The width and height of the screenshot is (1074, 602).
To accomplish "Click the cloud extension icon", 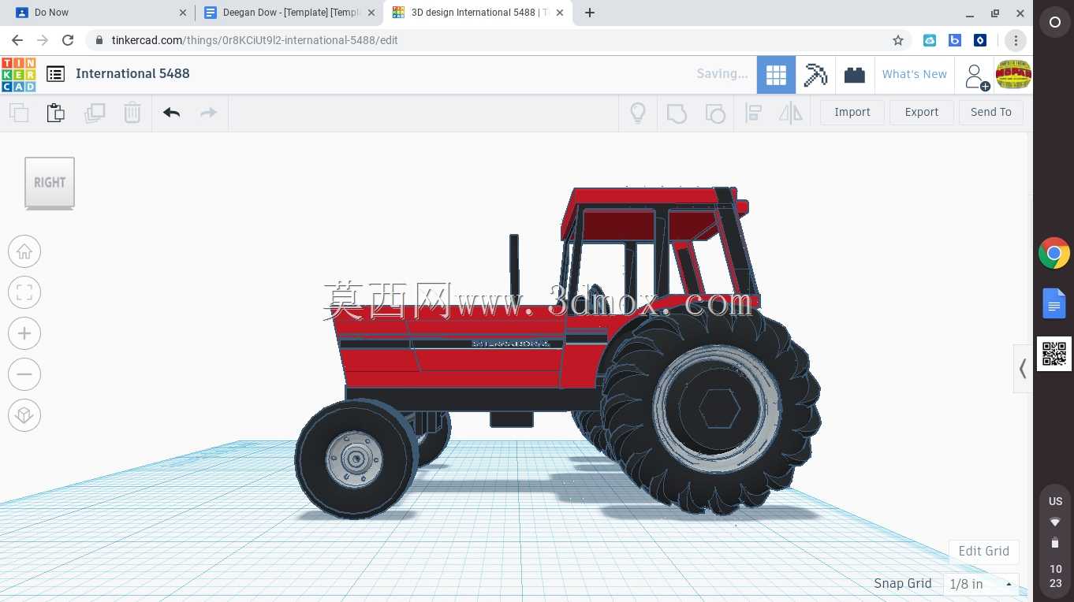I will pos(930,40).
